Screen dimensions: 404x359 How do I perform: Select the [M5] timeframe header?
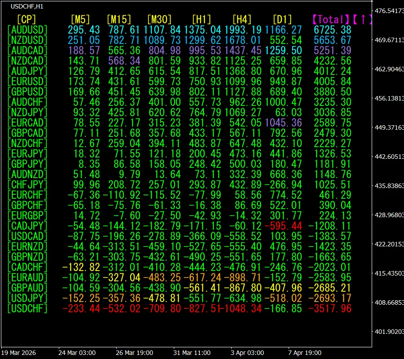(80, 19)
